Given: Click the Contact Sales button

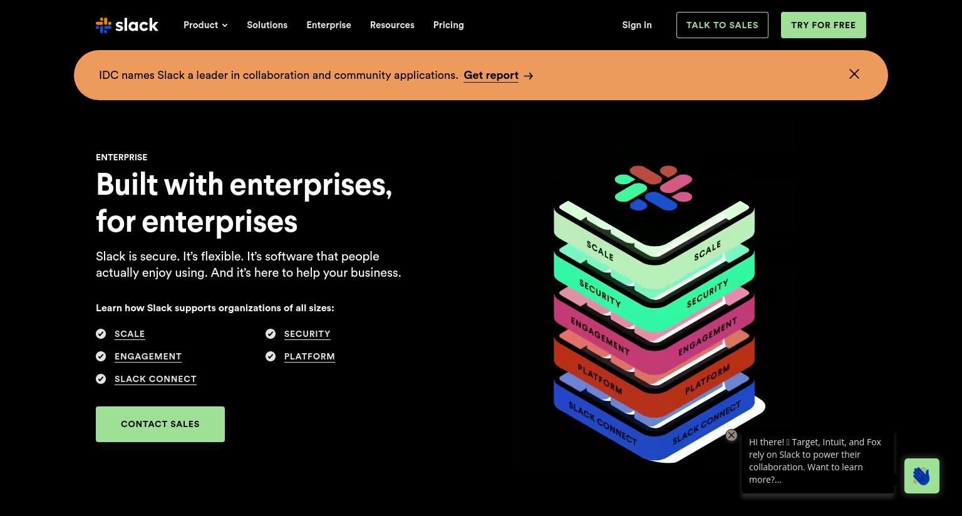Looking at the screenshot, I should pos(160,424).
